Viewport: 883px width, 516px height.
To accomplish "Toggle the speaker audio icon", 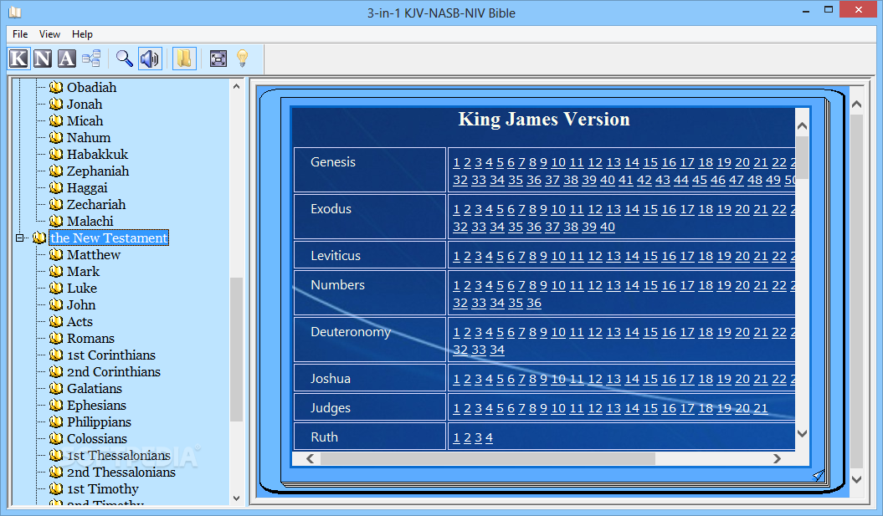I will point(151,59).
